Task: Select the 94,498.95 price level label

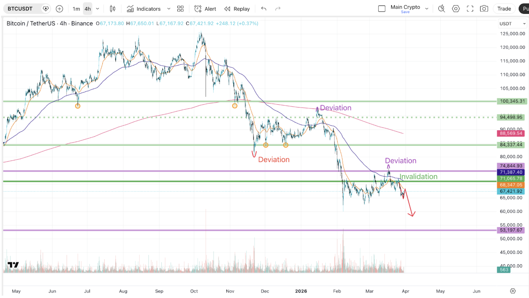Action: tap(511, 117)
